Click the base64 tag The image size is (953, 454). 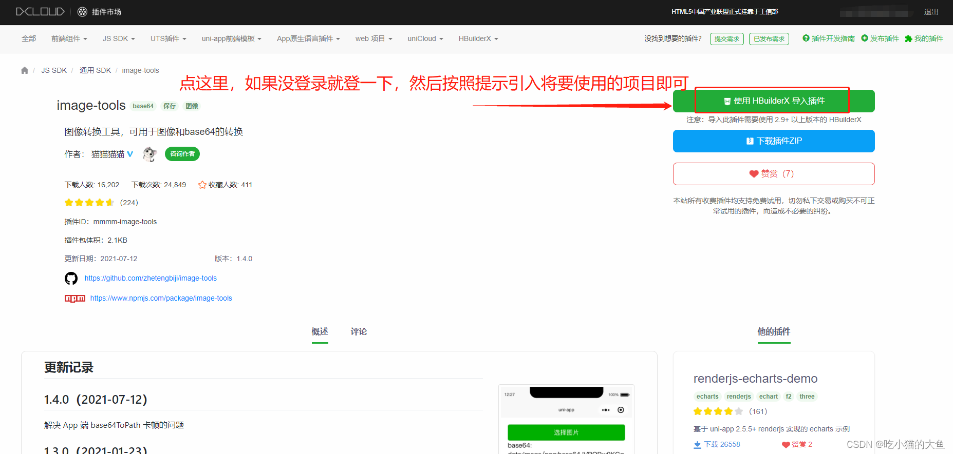pos(143,106)
